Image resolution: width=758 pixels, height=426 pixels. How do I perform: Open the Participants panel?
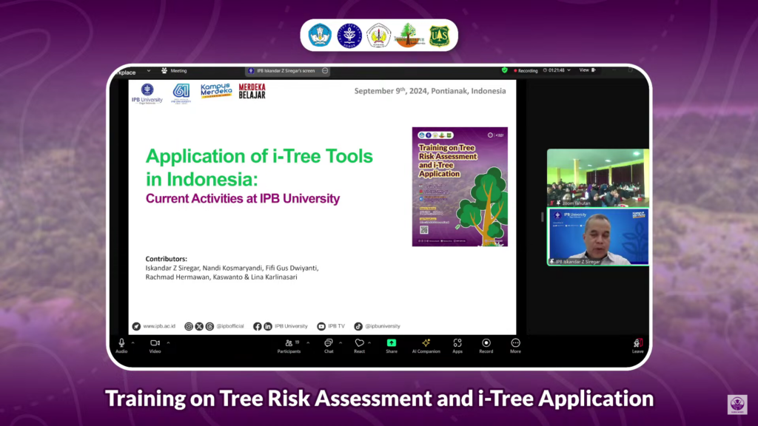point(289,346)
